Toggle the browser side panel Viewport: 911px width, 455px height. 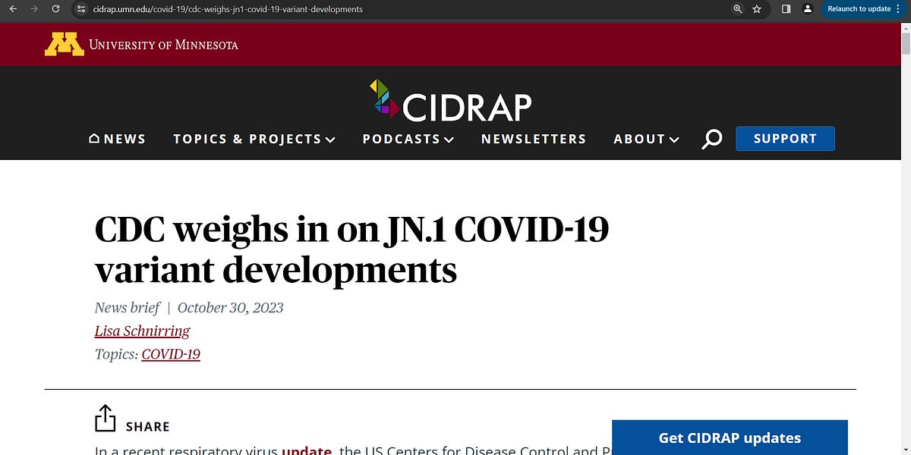click(x=786, y=9)
